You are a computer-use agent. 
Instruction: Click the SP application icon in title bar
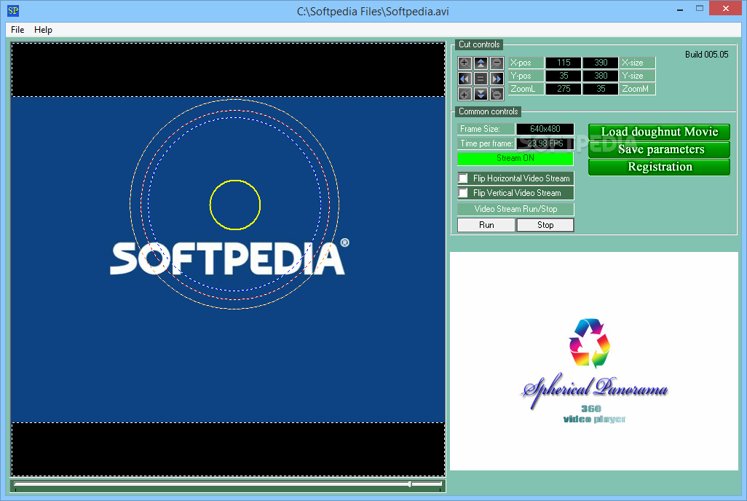tap(13, 10)
